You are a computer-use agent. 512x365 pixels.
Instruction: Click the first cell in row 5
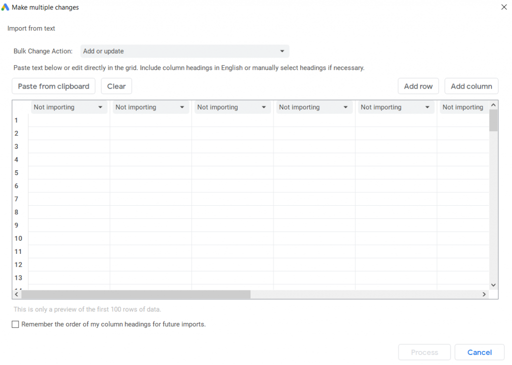pos(69,173)
